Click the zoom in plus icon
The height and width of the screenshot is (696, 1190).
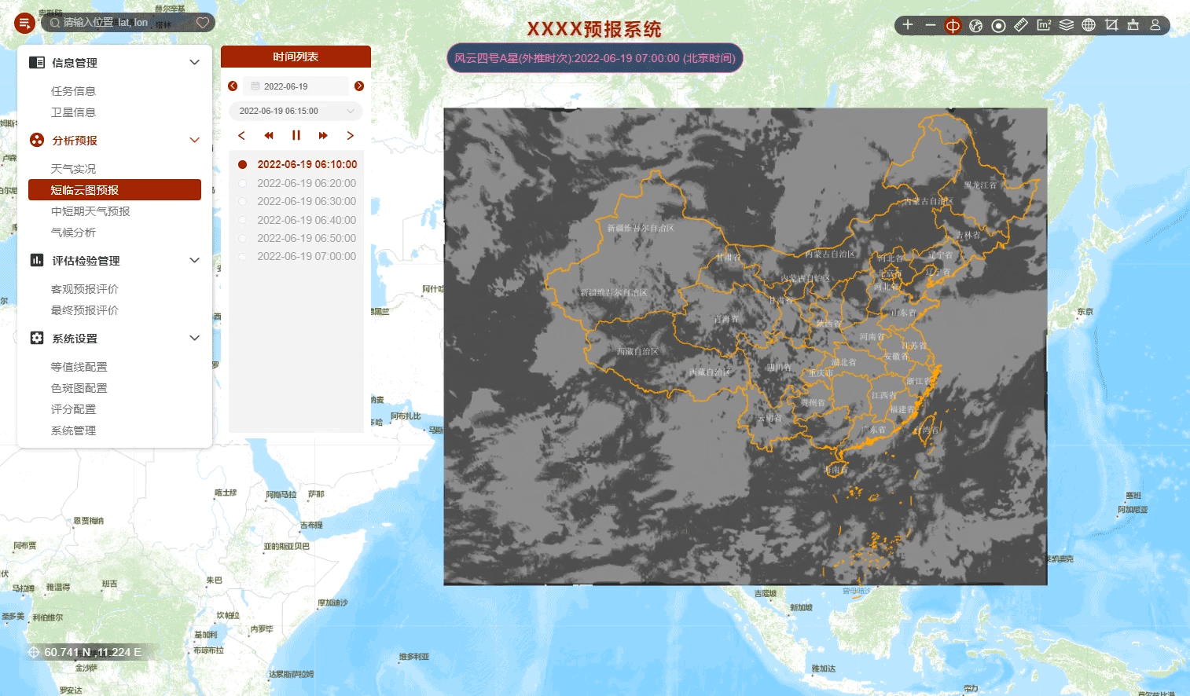pos(908,25)
